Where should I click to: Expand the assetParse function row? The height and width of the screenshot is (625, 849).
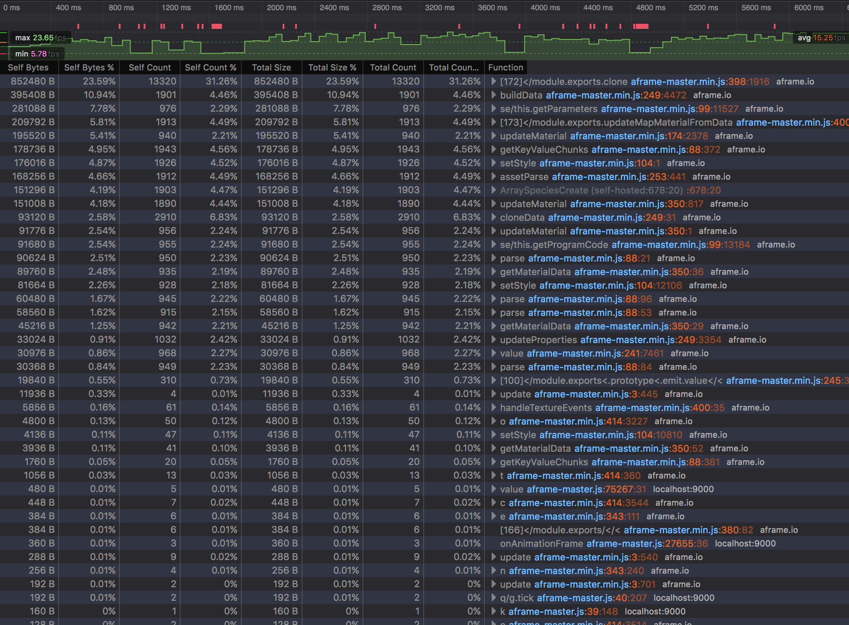[493, 176]
